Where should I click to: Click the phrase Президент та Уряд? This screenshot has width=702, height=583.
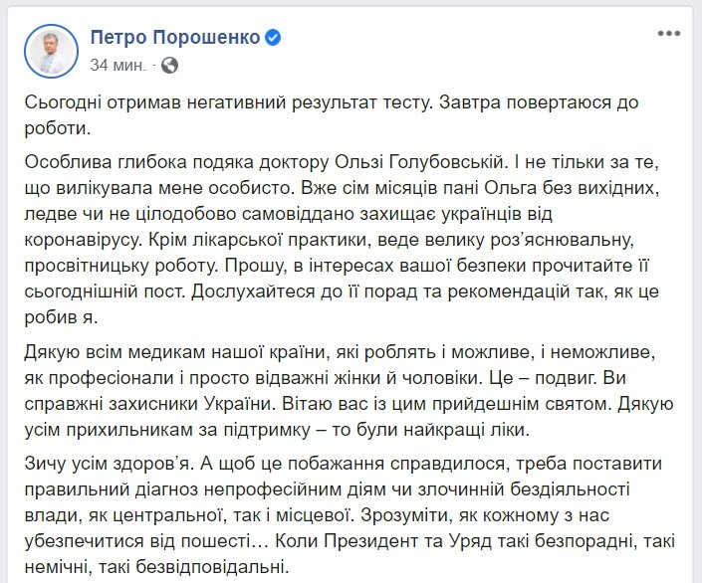[407, 542]
